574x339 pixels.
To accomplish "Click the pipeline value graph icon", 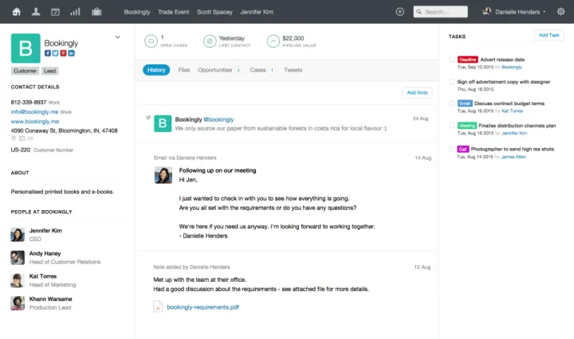I will (x=273, y=41).
